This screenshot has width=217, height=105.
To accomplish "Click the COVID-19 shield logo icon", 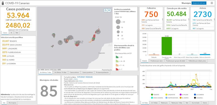I will click(x=3, y=3).
